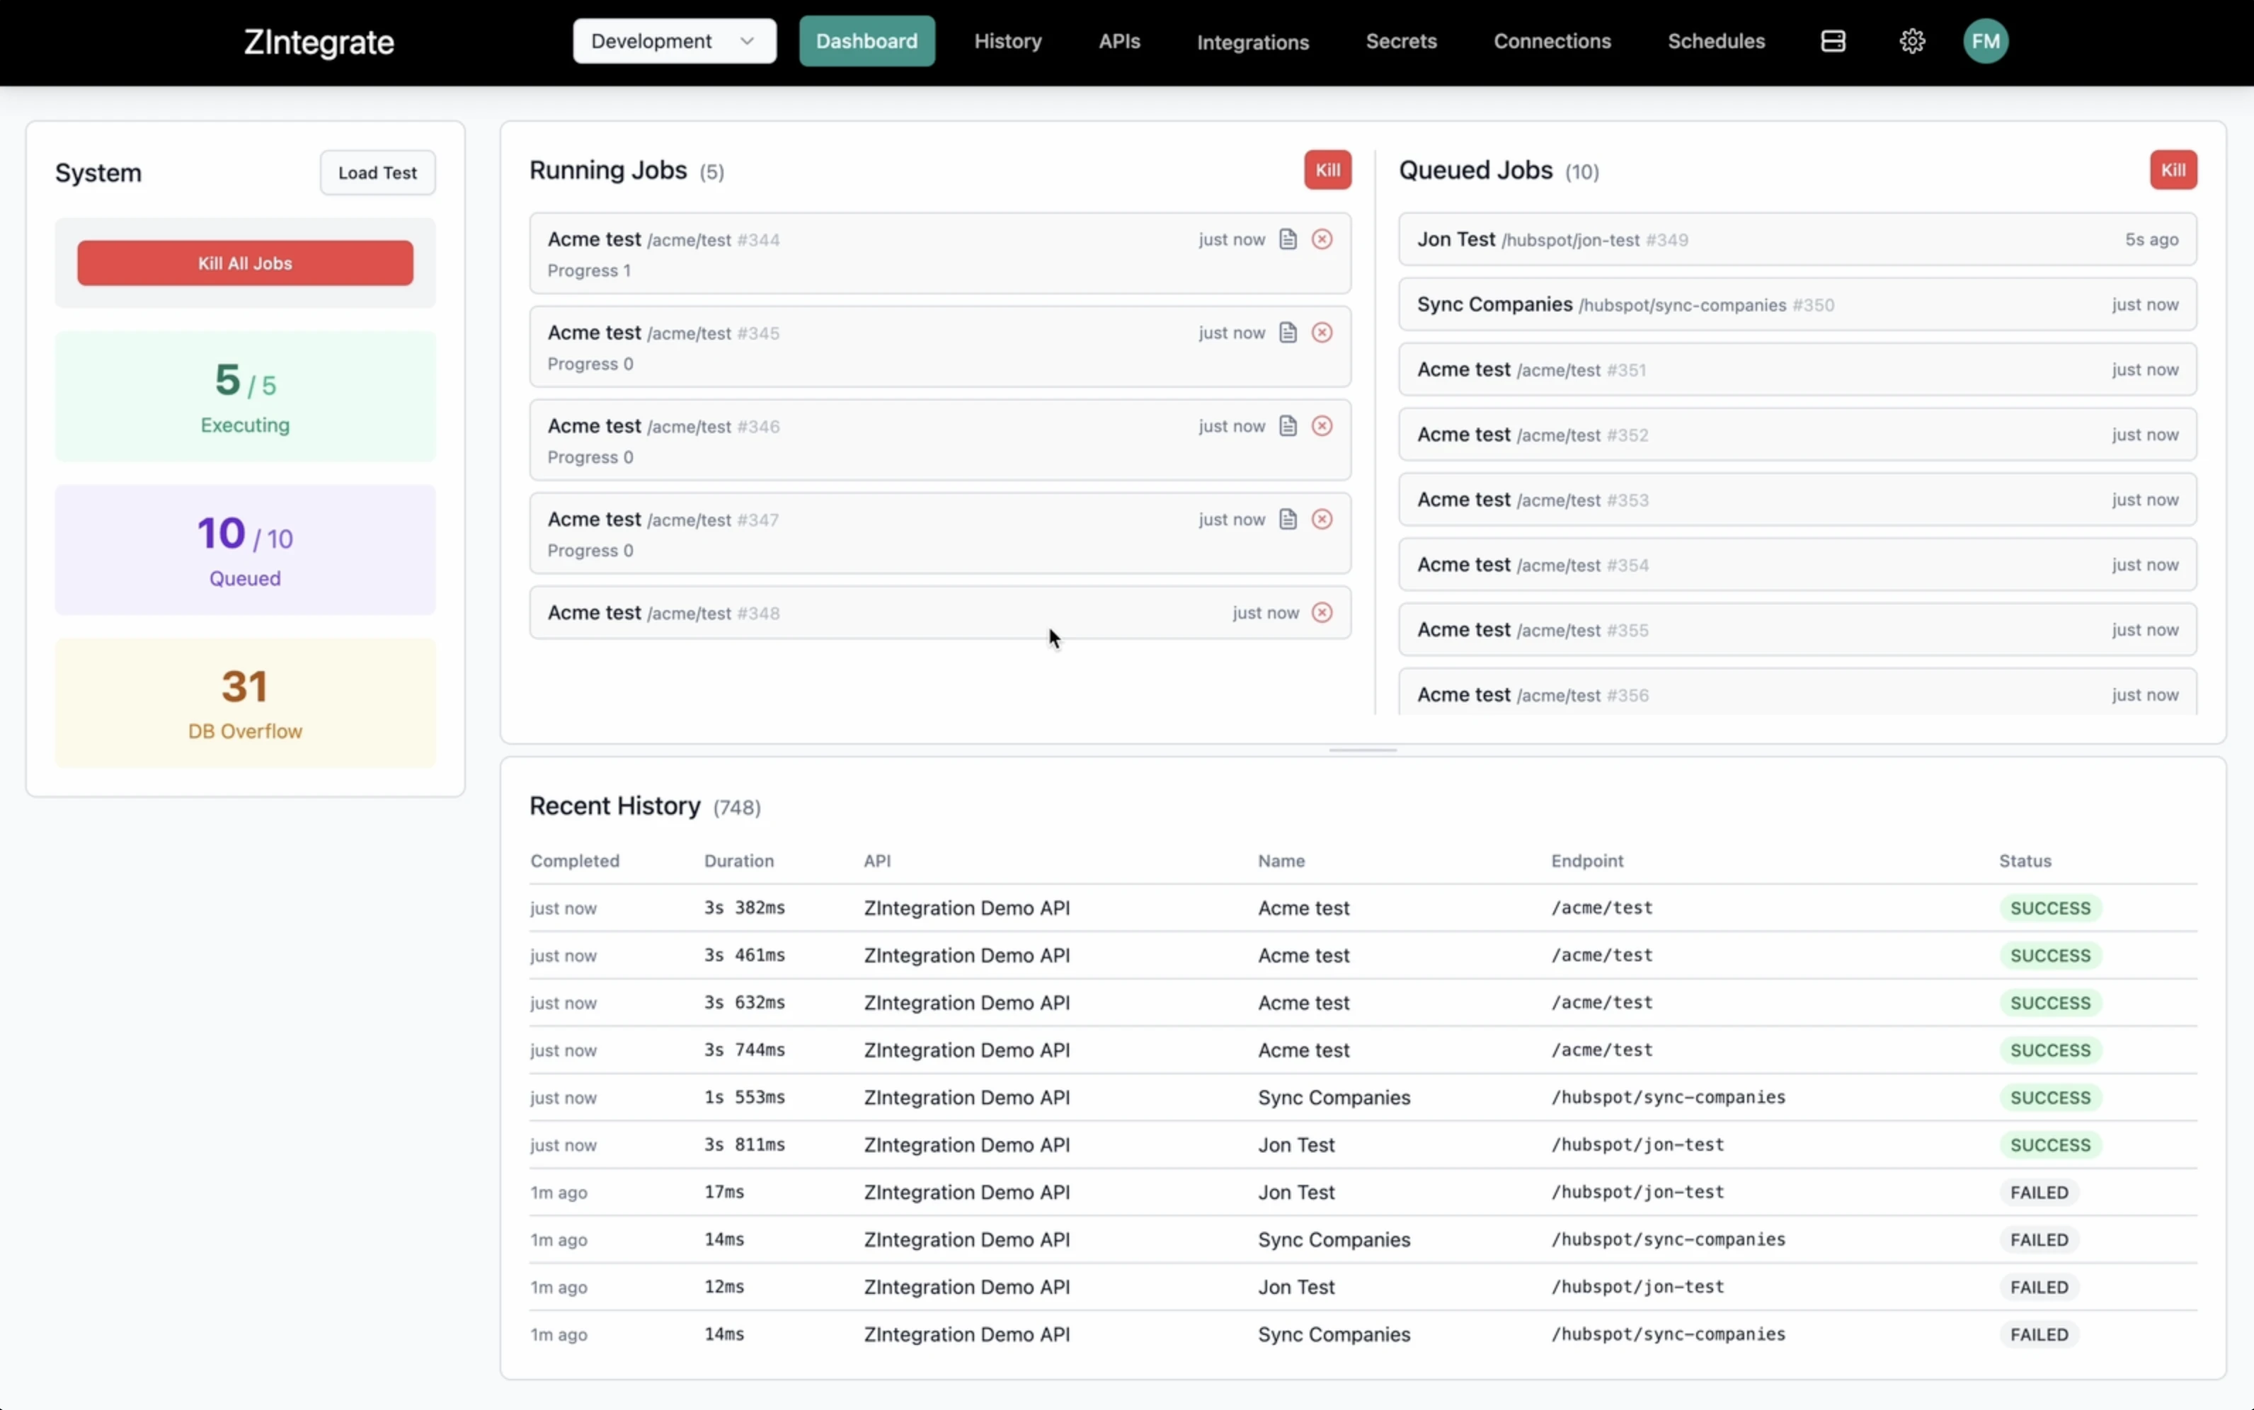The width and height of the screenshot is (2254, 1410).
Task: Kill all Running Jobs
Action: (1327, 170)
